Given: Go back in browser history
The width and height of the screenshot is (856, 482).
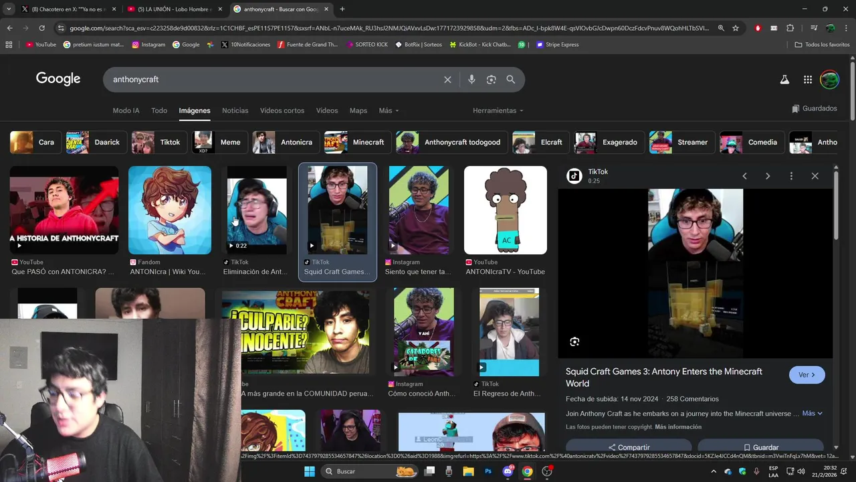Looking at the screenshot, I should [x=9, y=28].
